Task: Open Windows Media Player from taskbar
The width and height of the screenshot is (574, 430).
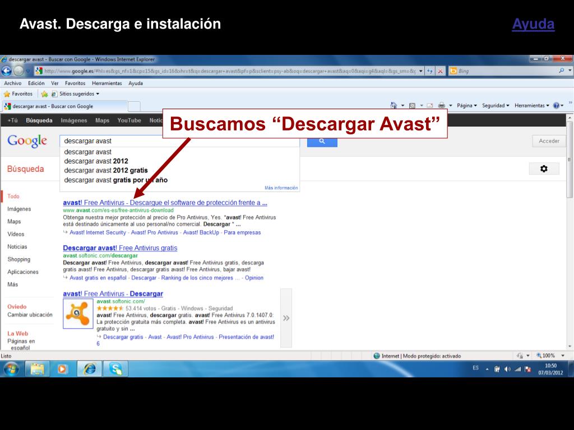Action: coord(63,368)
